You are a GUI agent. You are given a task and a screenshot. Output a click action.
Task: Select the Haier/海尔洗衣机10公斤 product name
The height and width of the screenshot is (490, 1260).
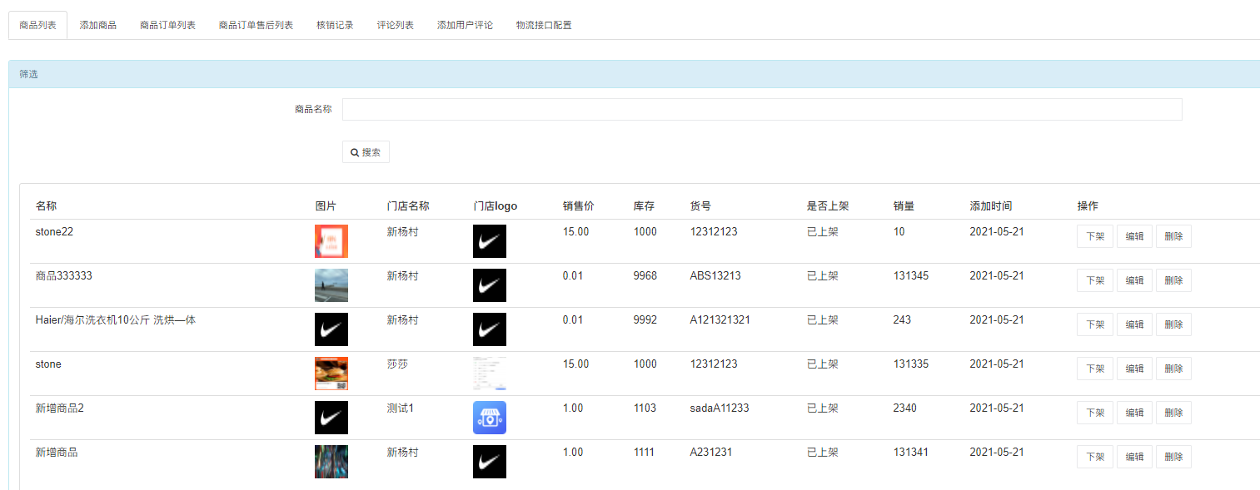[x=116, y=320]
